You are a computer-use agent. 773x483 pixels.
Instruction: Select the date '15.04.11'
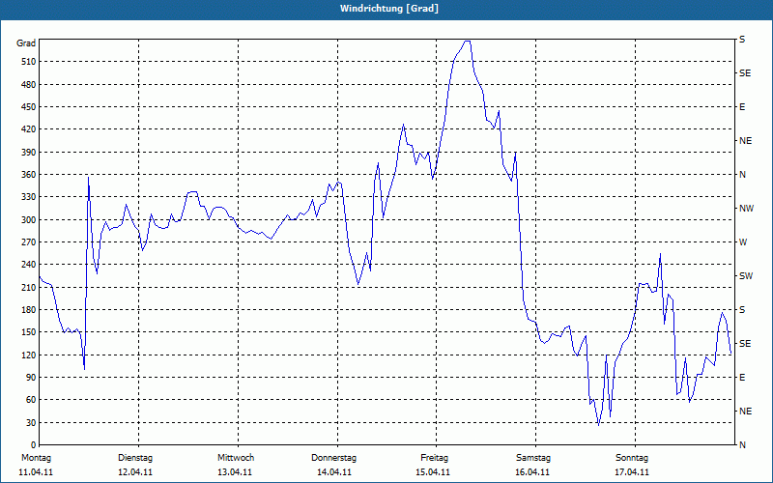[x=433, y=472]
